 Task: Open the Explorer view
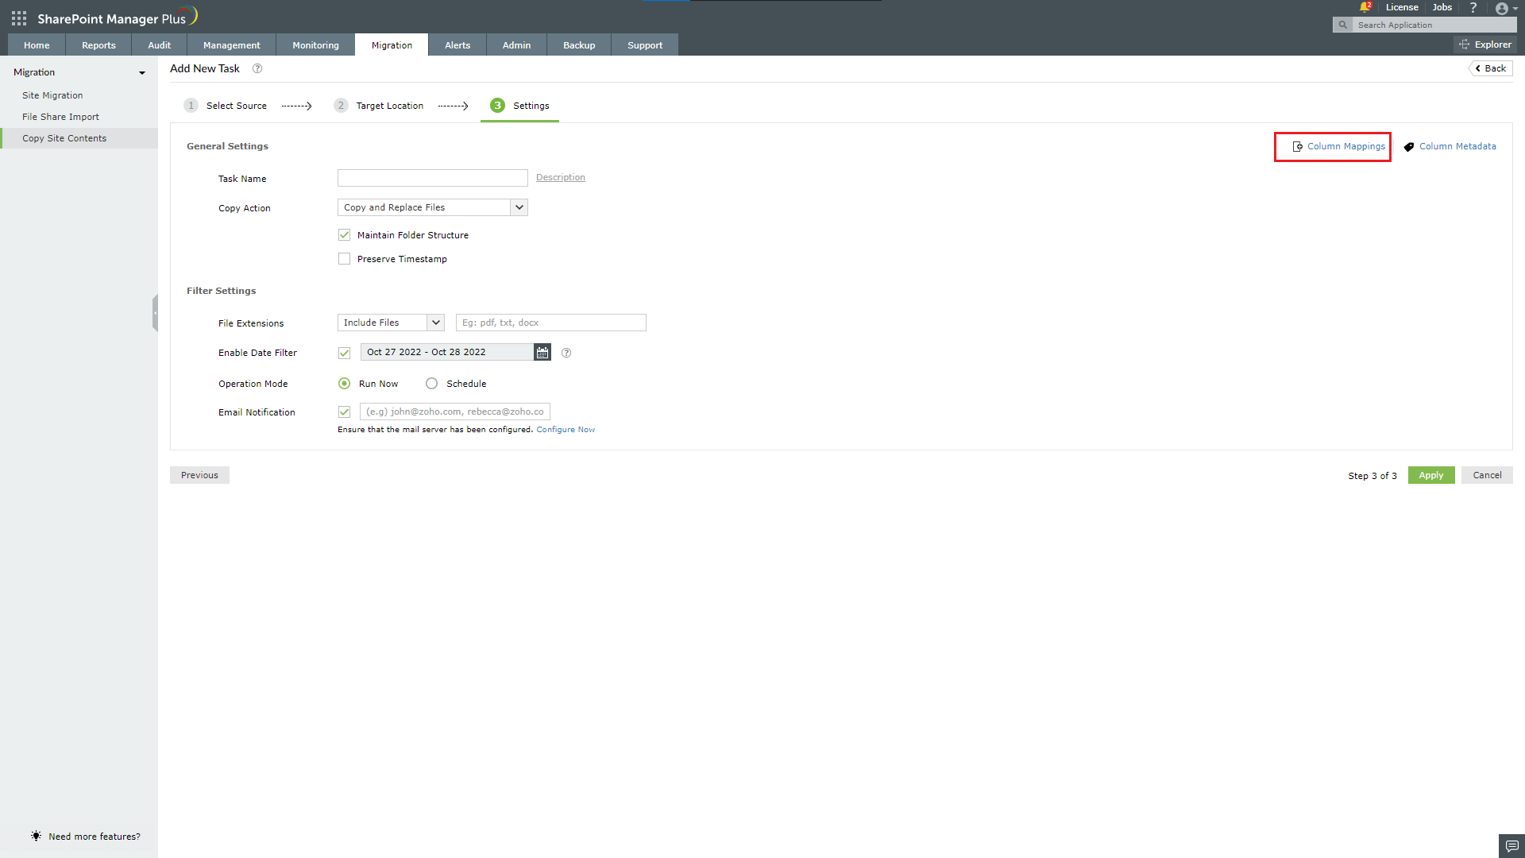pos(1486,44)
